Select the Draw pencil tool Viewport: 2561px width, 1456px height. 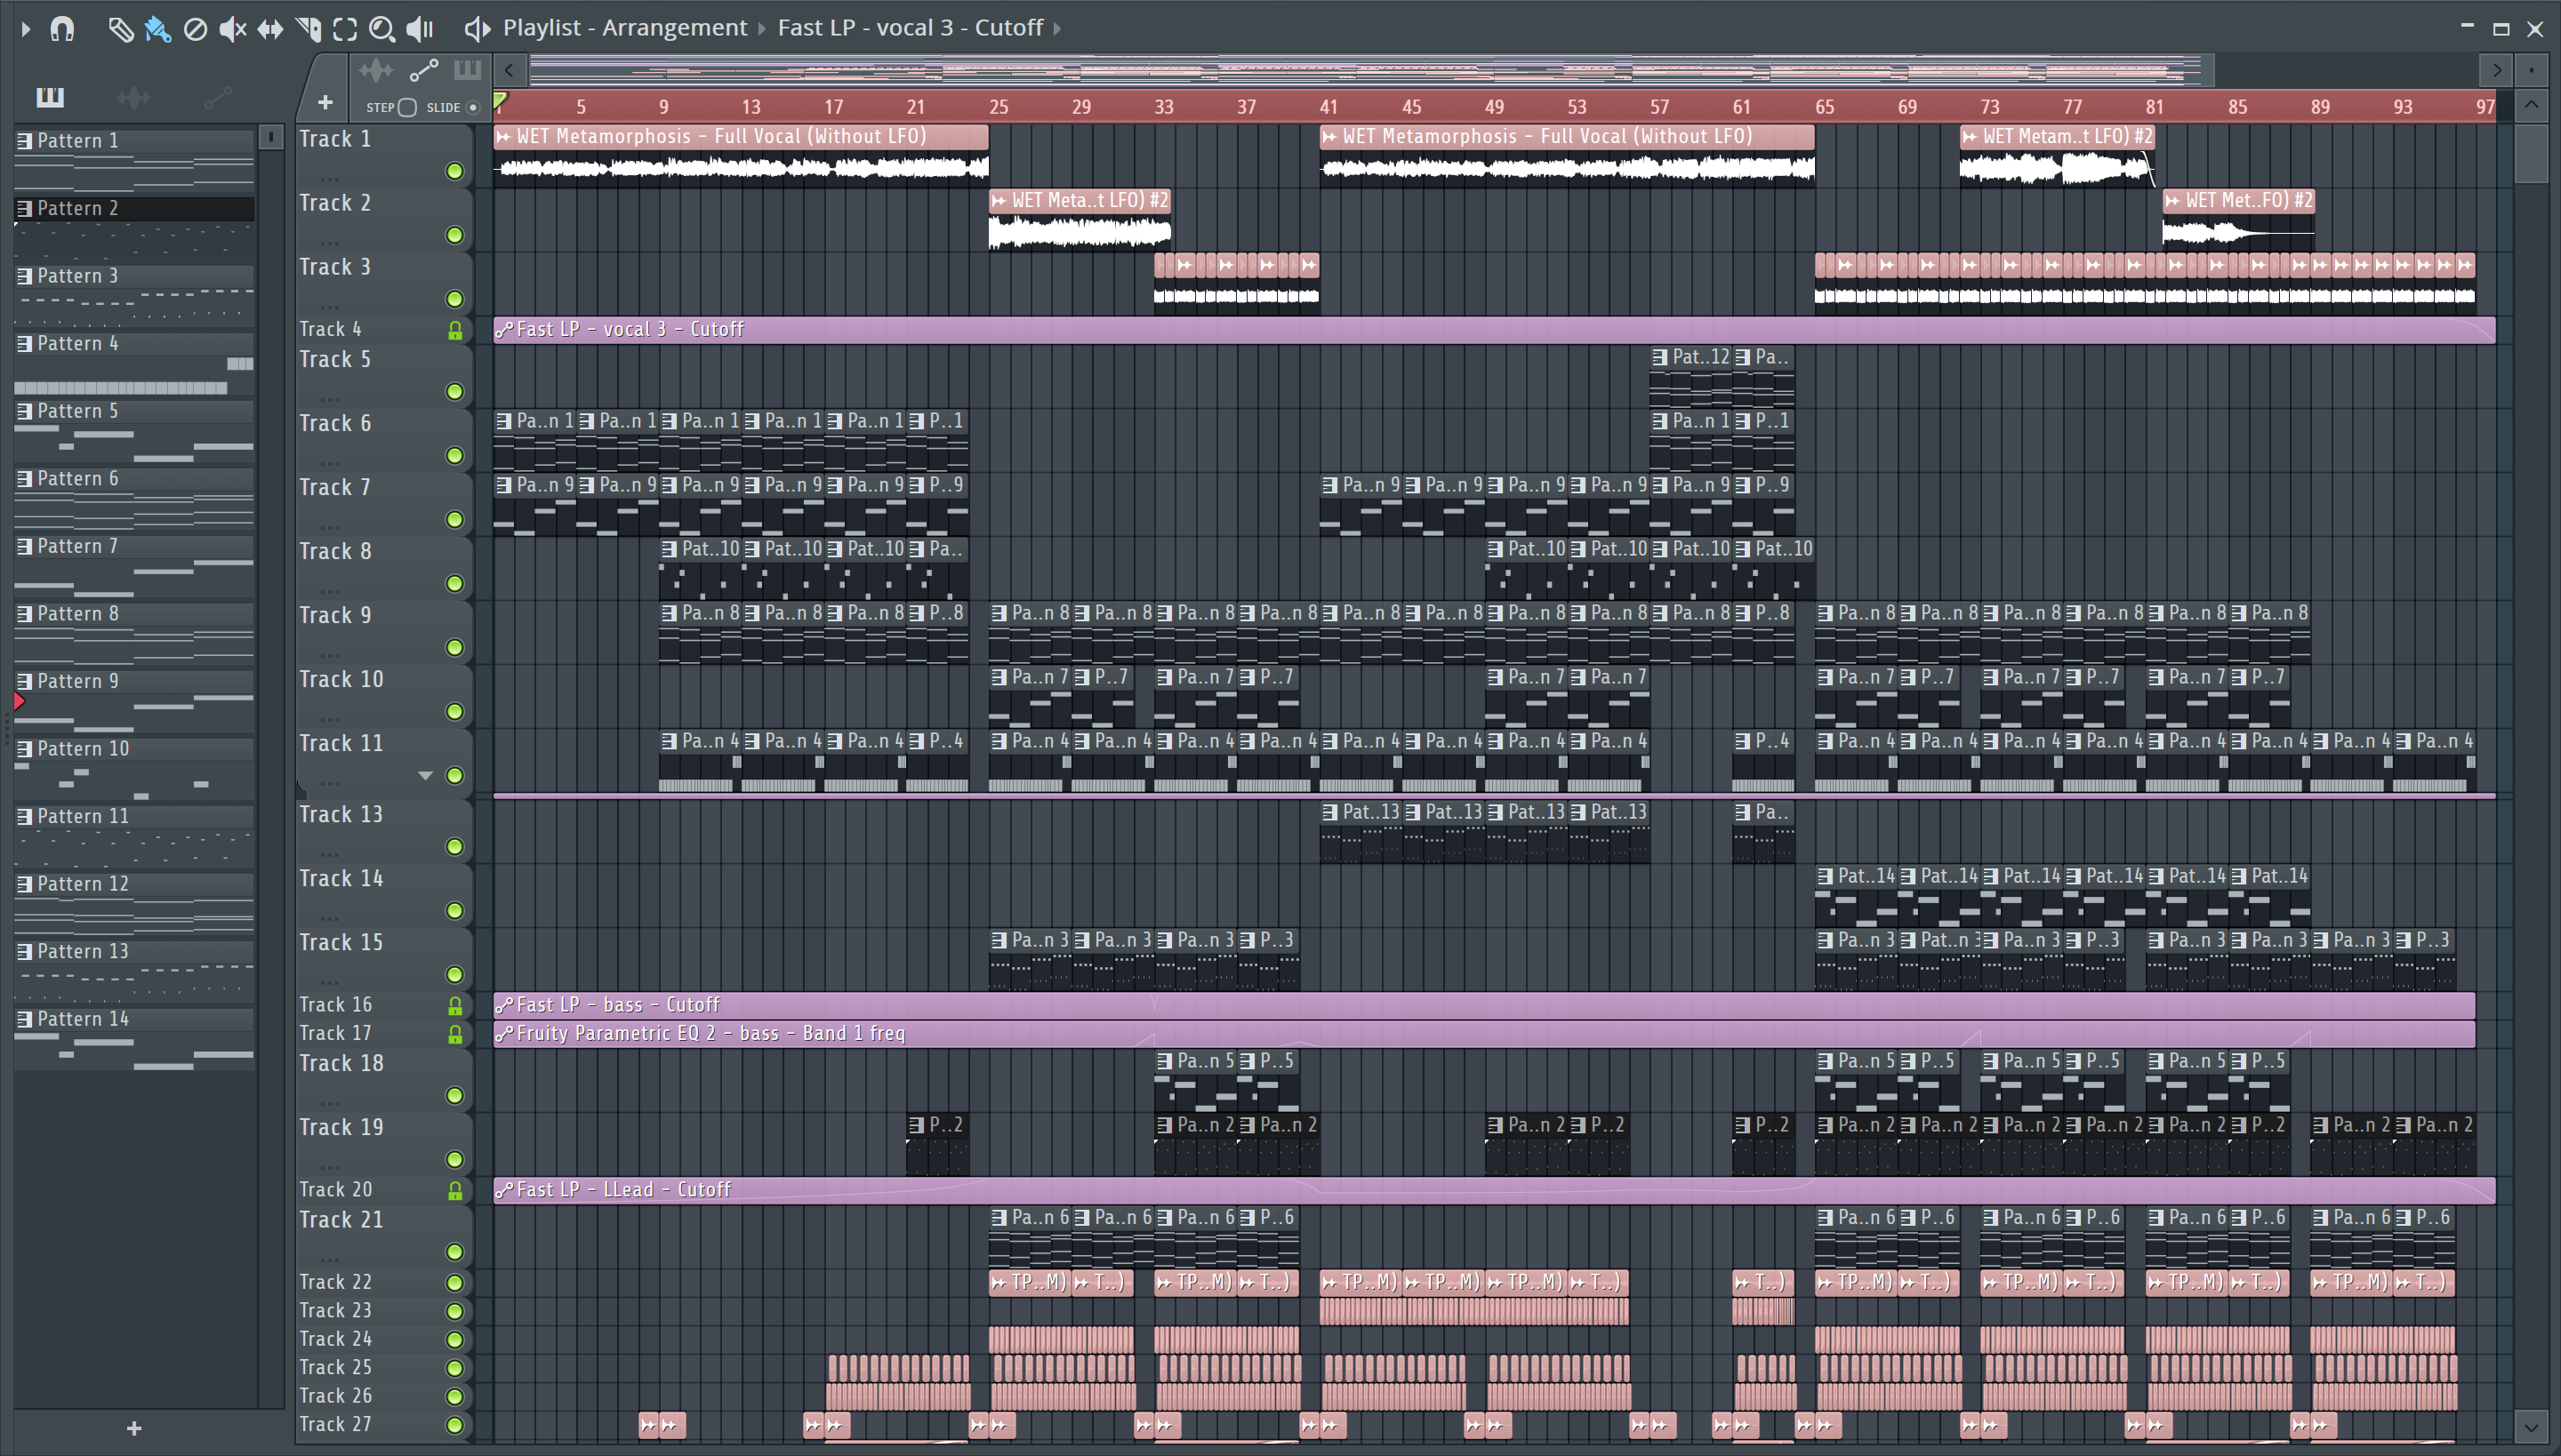coord(120,29)
